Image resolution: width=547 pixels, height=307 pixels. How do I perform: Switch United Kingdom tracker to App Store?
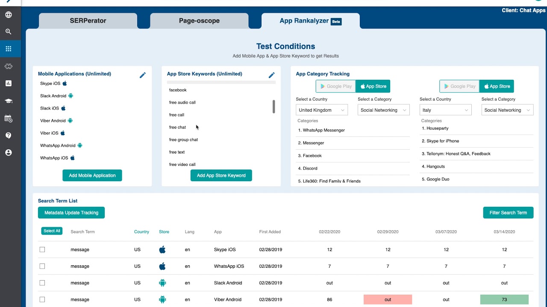pos(373,86)
